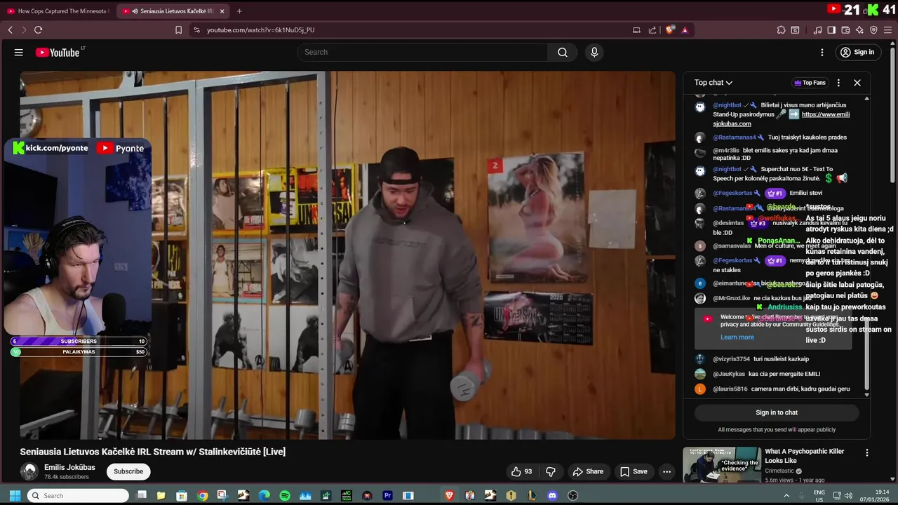Dislike the video with thumbs down
The image size is (898, 505).
[x=551, y=471]
